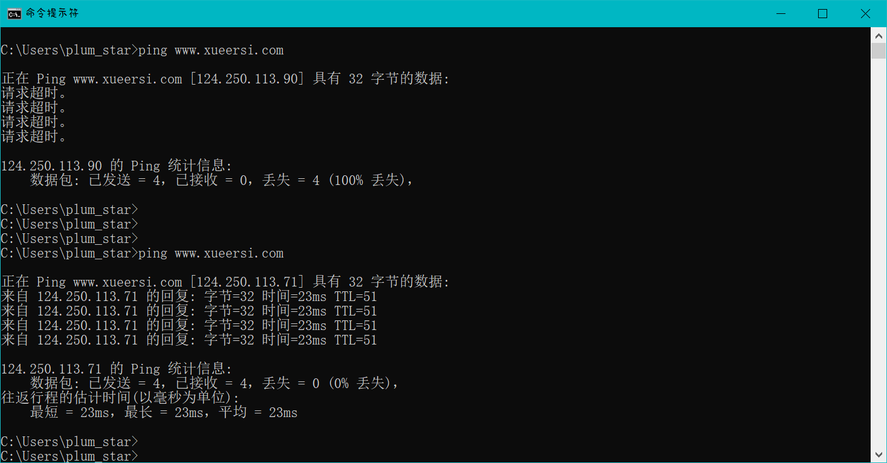Click '往返行程的估计时间' line

[120, 398]
